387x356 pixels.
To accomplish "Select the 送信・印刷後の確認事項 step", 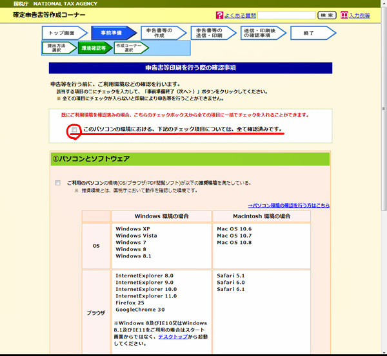I will [263, 33].
